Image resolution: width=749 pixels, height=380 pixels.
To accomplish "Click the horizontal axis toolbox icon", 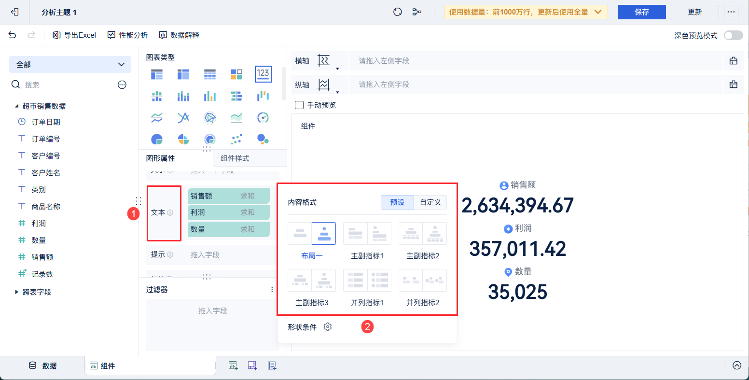I will [x=734, y=61].
